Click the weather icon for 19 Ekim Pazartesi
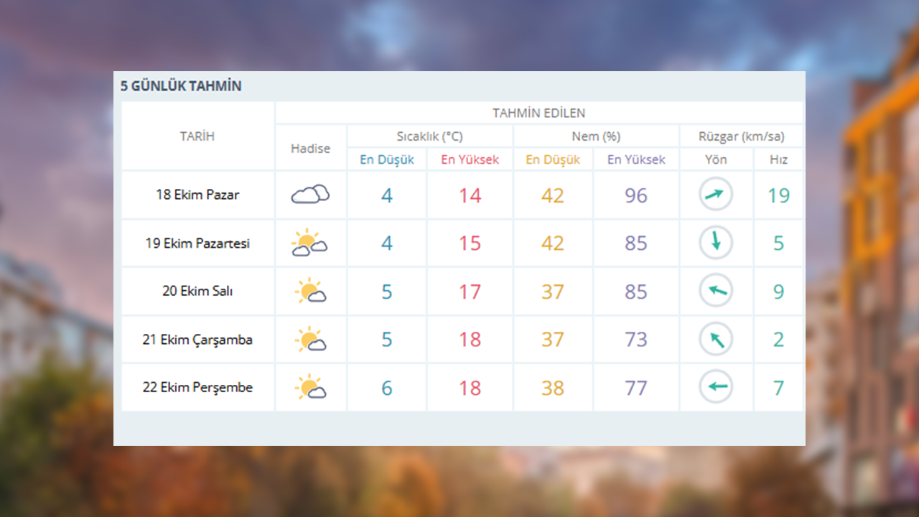Viewport: 919px width, 517px height. (x=309, y=243)
